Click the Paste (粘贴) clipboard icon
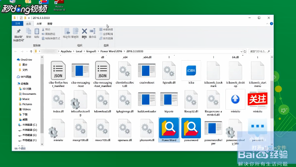 [37, 33]
